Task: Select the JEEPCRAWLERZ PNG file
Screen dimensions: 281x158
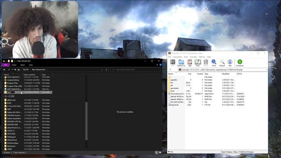Action: click(14, 89)
